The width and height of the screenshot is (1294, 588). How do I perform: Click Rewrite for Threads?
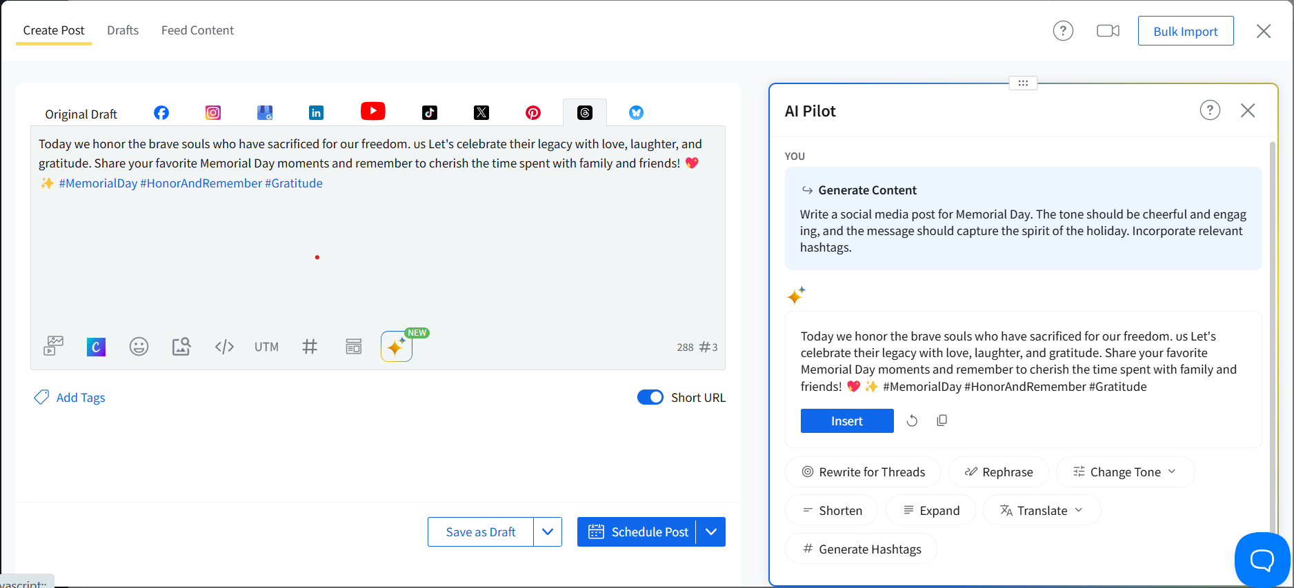(863, 472)
